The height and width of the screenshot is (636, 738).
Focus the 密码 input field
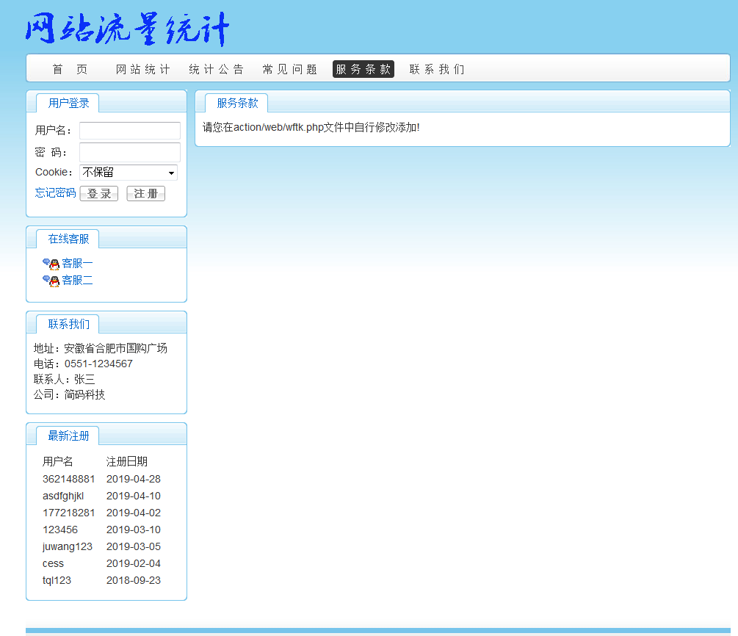click(x=129, y=152)
